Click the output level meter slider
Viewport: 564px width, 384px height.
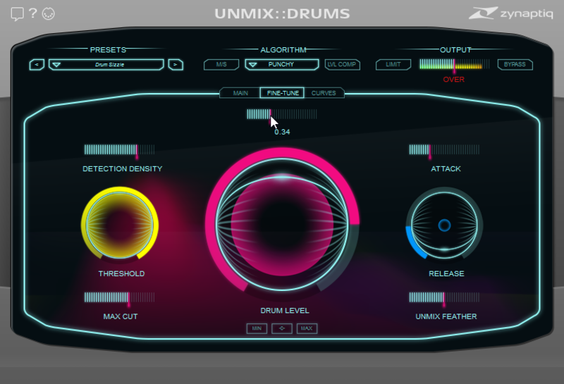(x=454, y=64)
